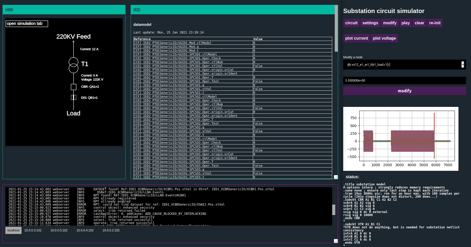The image size is (471, 247).
Task: Toggle the DIS QB1 disconnector symbol
Action: tap(74, 97)
